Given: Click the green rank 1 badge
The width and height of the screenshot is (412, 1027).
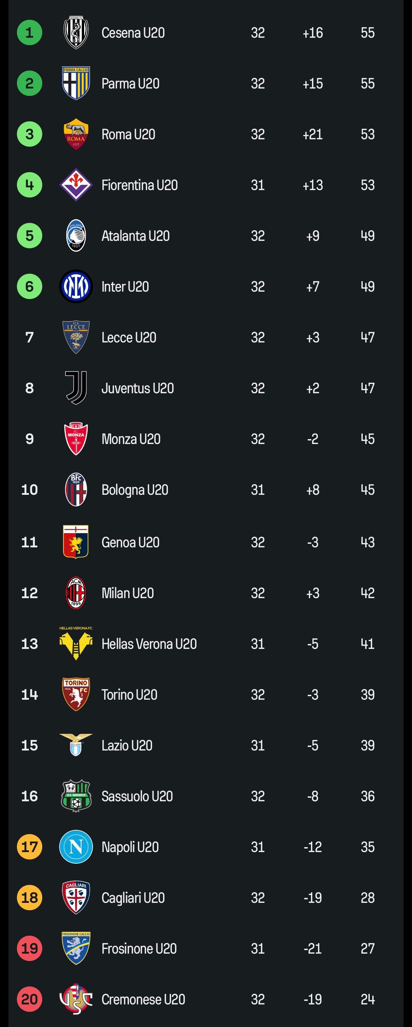Looking at the screenshot, I should (30, 33).
